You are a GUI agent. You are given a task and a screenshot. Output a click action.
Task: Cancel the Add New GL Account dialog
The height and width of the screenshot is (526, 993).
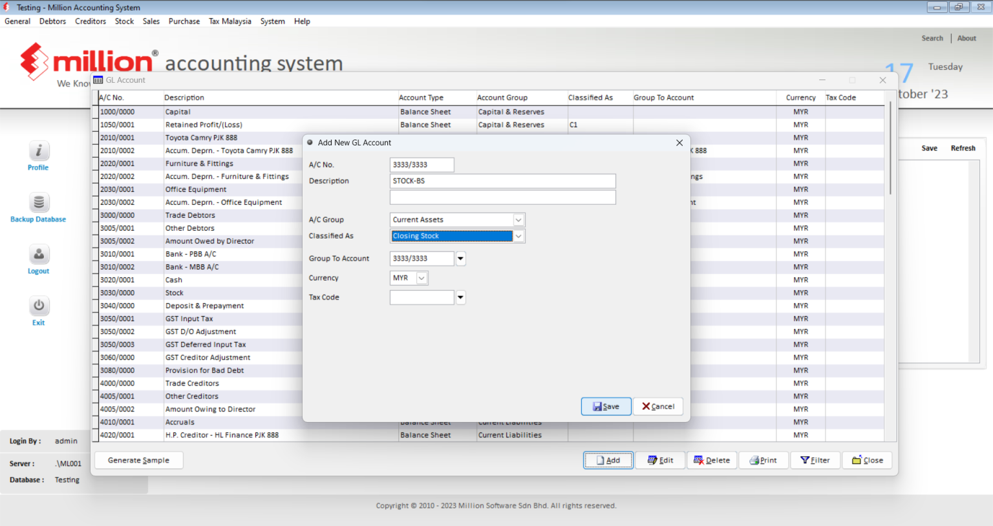coord(658,406)
